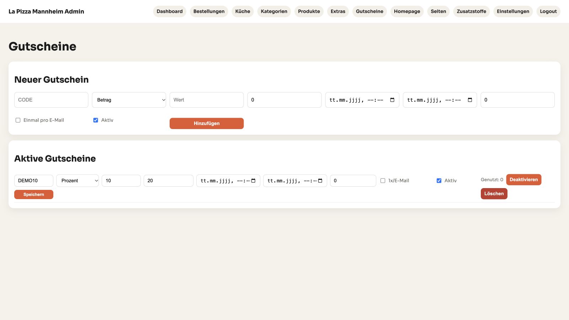Image resolution: width=569 pixels, height=320 pixels.
Task: Delete the DEMO10 voucher with Löschen
Action: [x=494, y=194]
